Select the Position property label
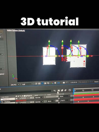 (x=7, y=102)
